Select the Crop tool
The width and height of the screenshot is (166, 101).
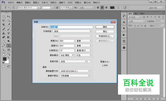[4, 25]
